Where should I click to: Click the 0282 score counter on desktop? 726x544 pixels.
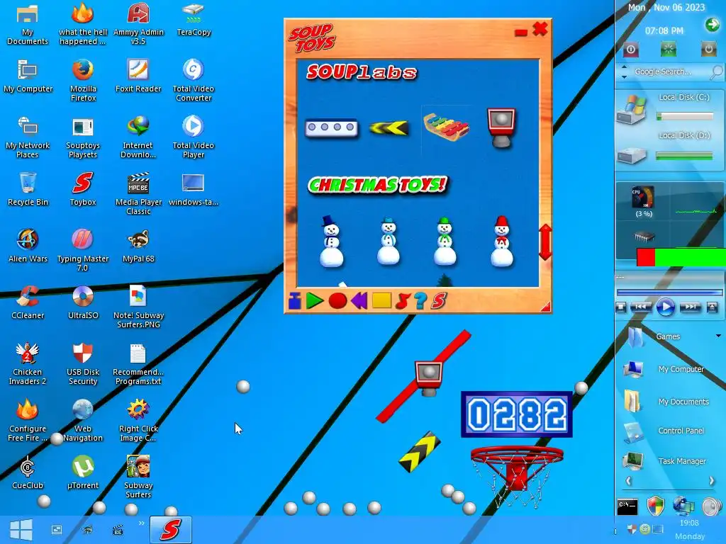pos(517,414)
